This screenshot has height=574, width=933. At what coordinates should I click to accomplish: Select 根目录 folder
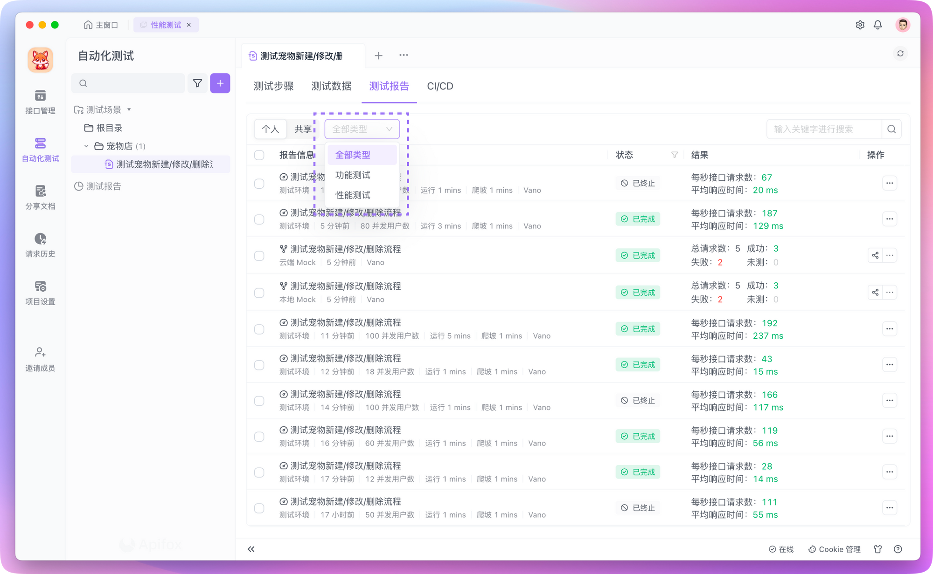pos(103,128)
